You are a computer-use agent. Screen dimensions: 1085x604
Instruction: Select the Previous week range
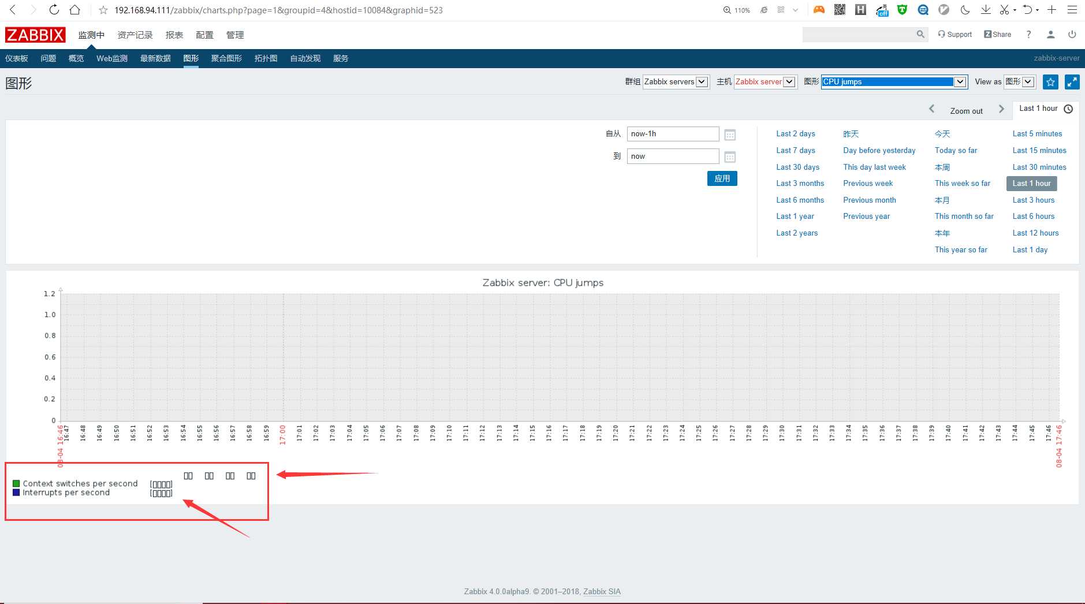coord(868,183)
